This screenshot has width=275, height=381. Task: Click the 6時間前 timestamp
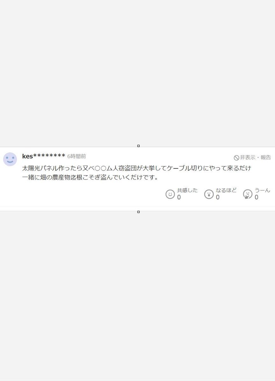point(77,156)
